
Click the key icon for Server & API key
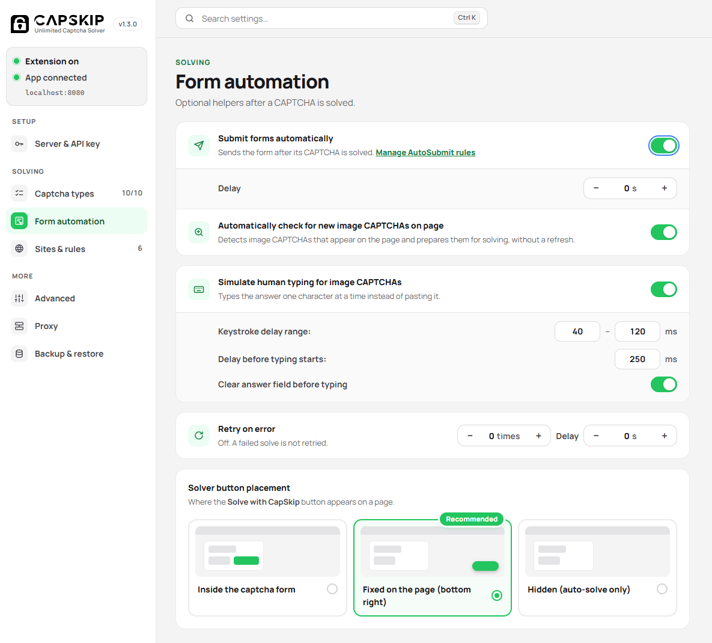click(x=19, y=144)
